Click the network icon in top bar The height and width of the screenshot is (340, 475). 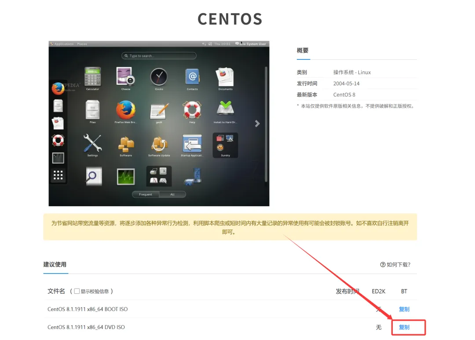pyautogui.click(x=210, y=44)
